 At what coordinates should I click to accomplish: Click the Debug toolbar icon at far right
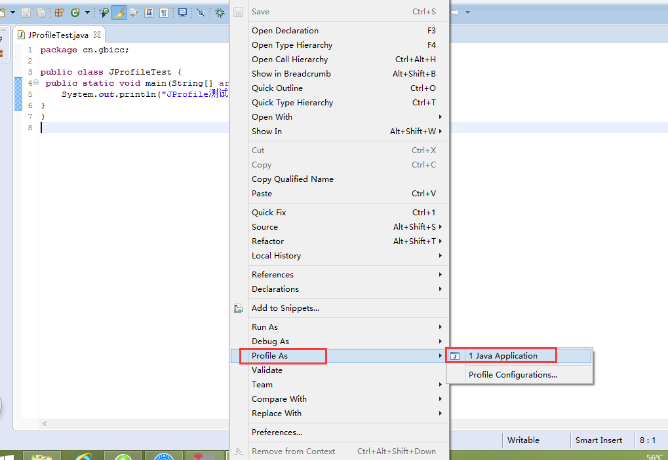(x=220, y=12)
